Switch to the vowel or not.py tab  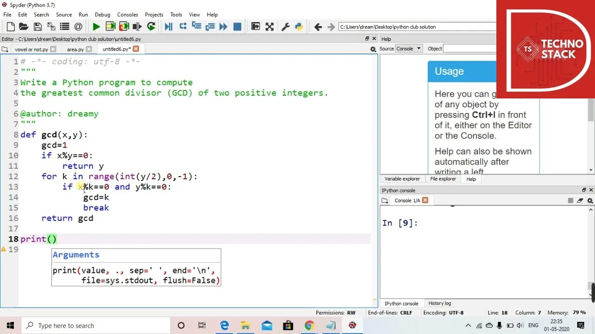31,49
